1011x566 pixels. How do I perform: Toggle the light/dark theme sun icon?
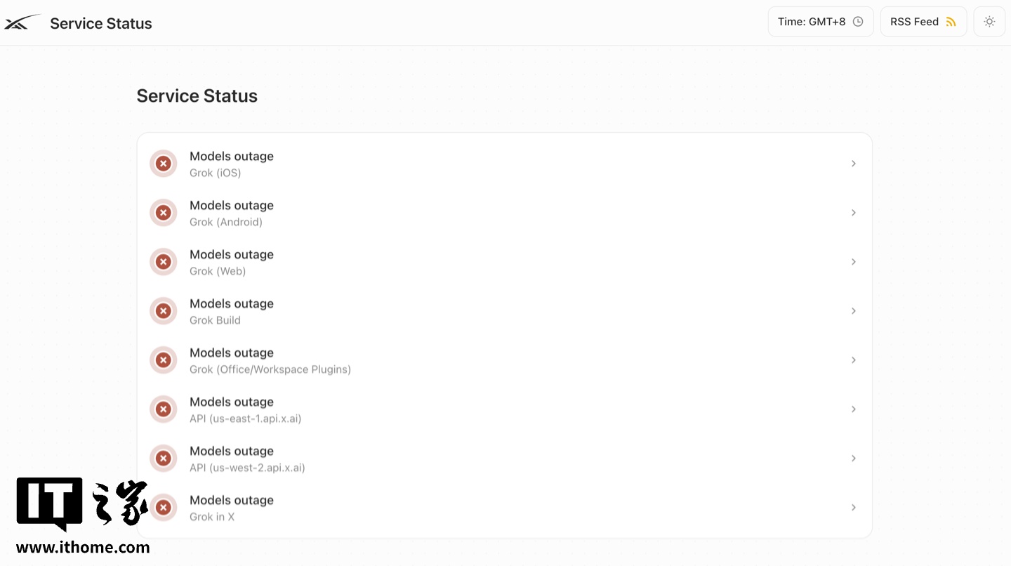[x=989, y=22]
